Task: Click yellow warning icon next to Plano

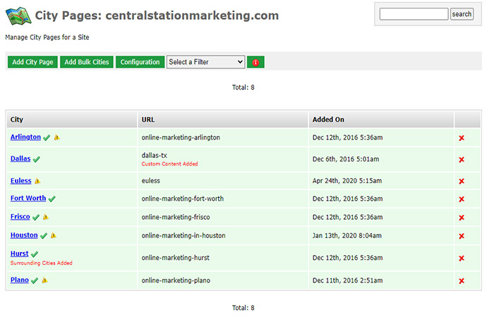Action: (x=44, y=280)
